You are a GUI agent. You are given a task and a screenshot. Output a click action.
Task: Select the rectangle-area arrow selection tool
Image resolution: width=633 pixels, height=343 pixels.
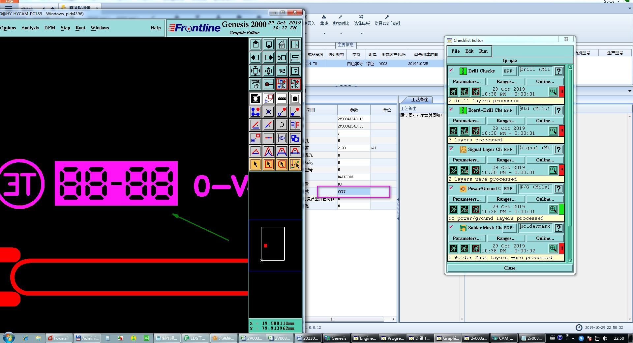point(269,164)
